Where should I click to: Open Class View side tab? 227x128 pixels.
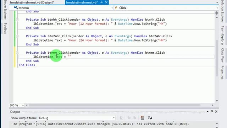point(222,55)
